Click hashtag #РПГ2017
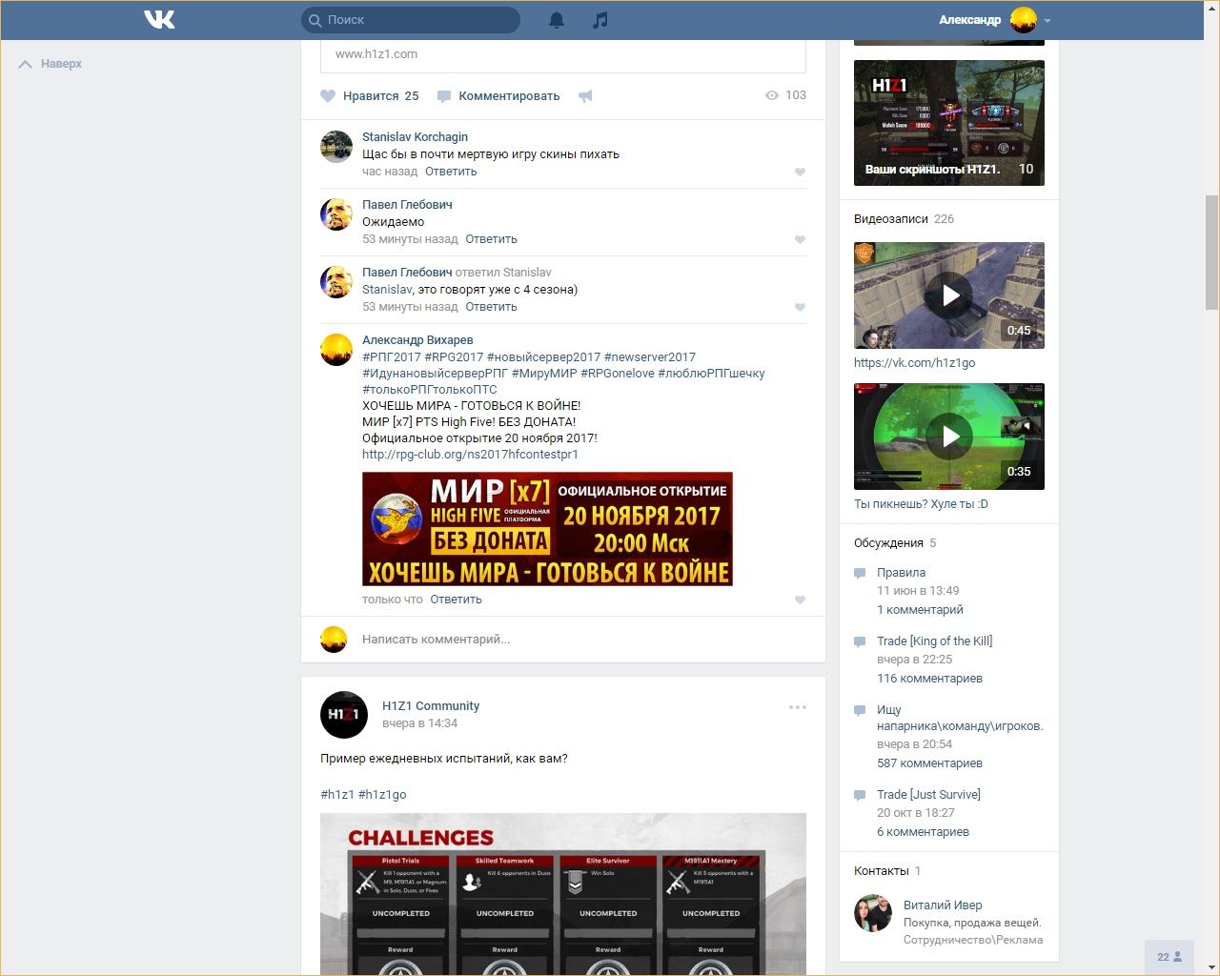The height and width of the screenshot is (976, 1220). coord(391,356)
